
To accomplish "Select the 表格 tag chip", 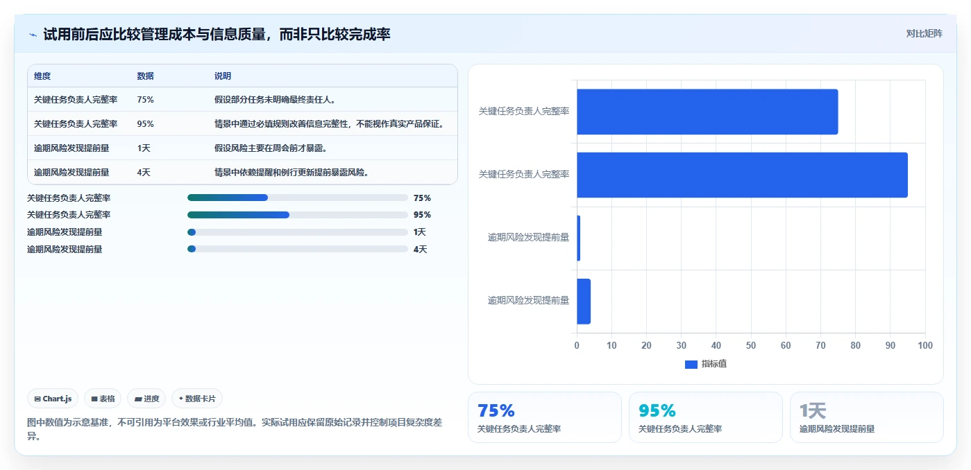I will 103,399.
